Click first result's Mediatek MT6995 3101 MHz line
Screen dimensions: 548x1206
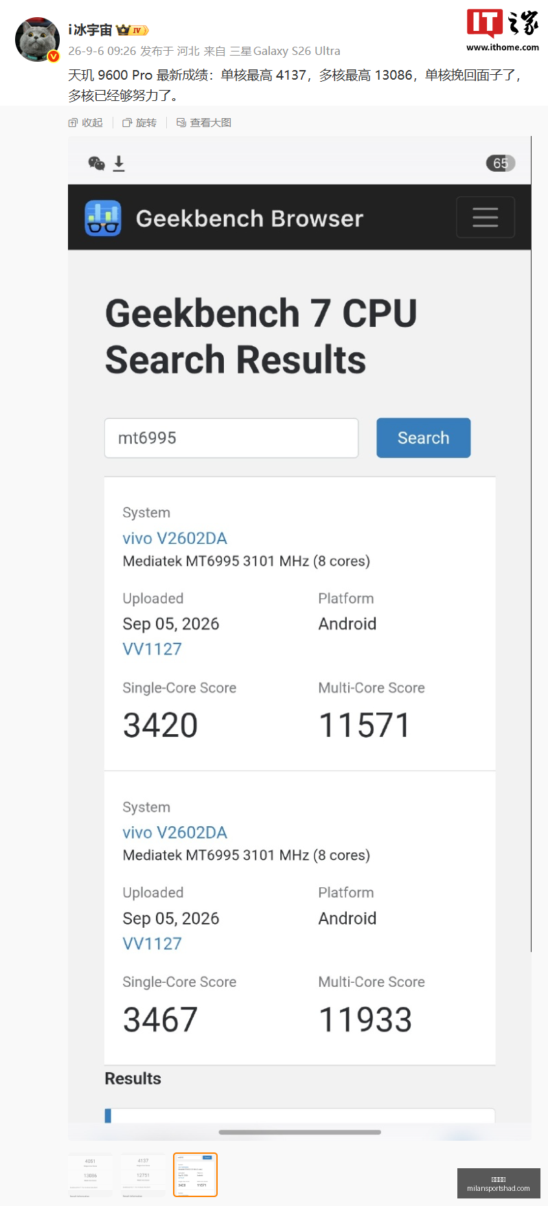246,561
